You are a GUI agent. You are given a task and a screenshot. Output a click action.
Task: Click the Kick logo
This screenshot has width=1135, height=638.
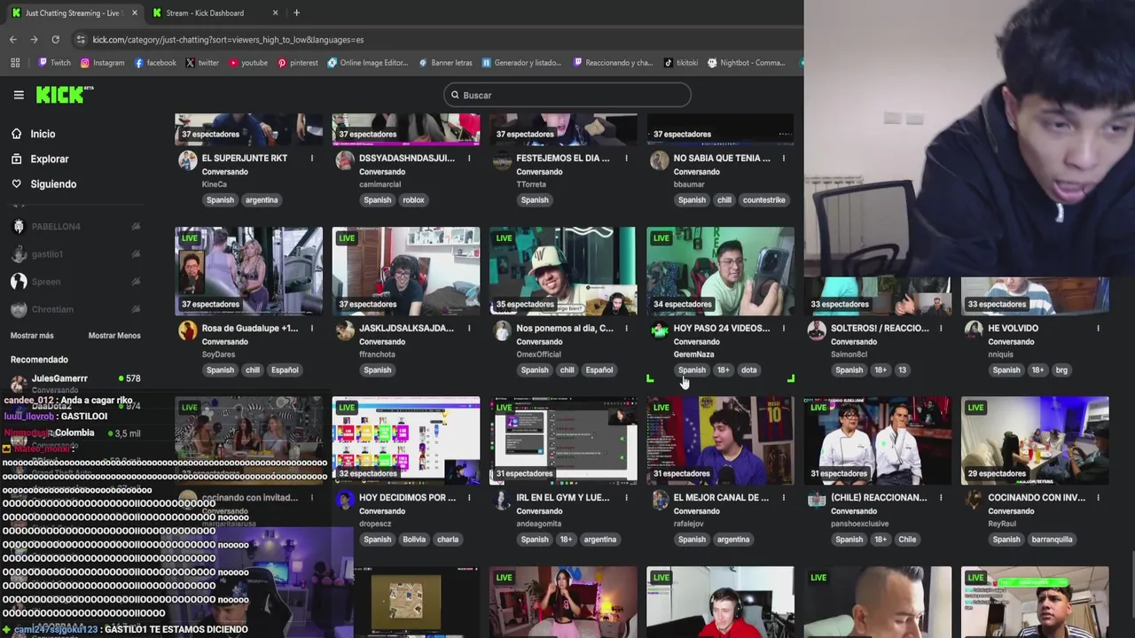pos(65,94)
